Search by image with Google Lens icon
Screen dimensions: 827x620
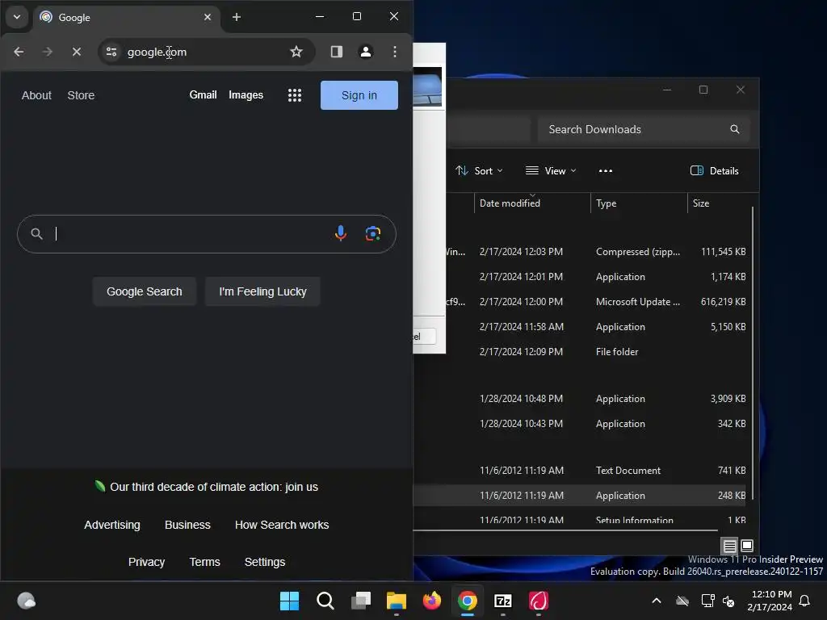373,233
